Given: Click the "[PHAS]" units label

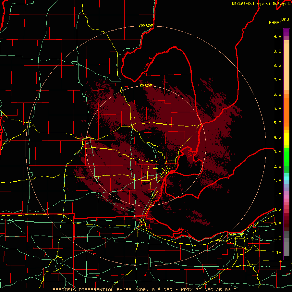Looking at the screenshot, I should (x=274, y=23).
